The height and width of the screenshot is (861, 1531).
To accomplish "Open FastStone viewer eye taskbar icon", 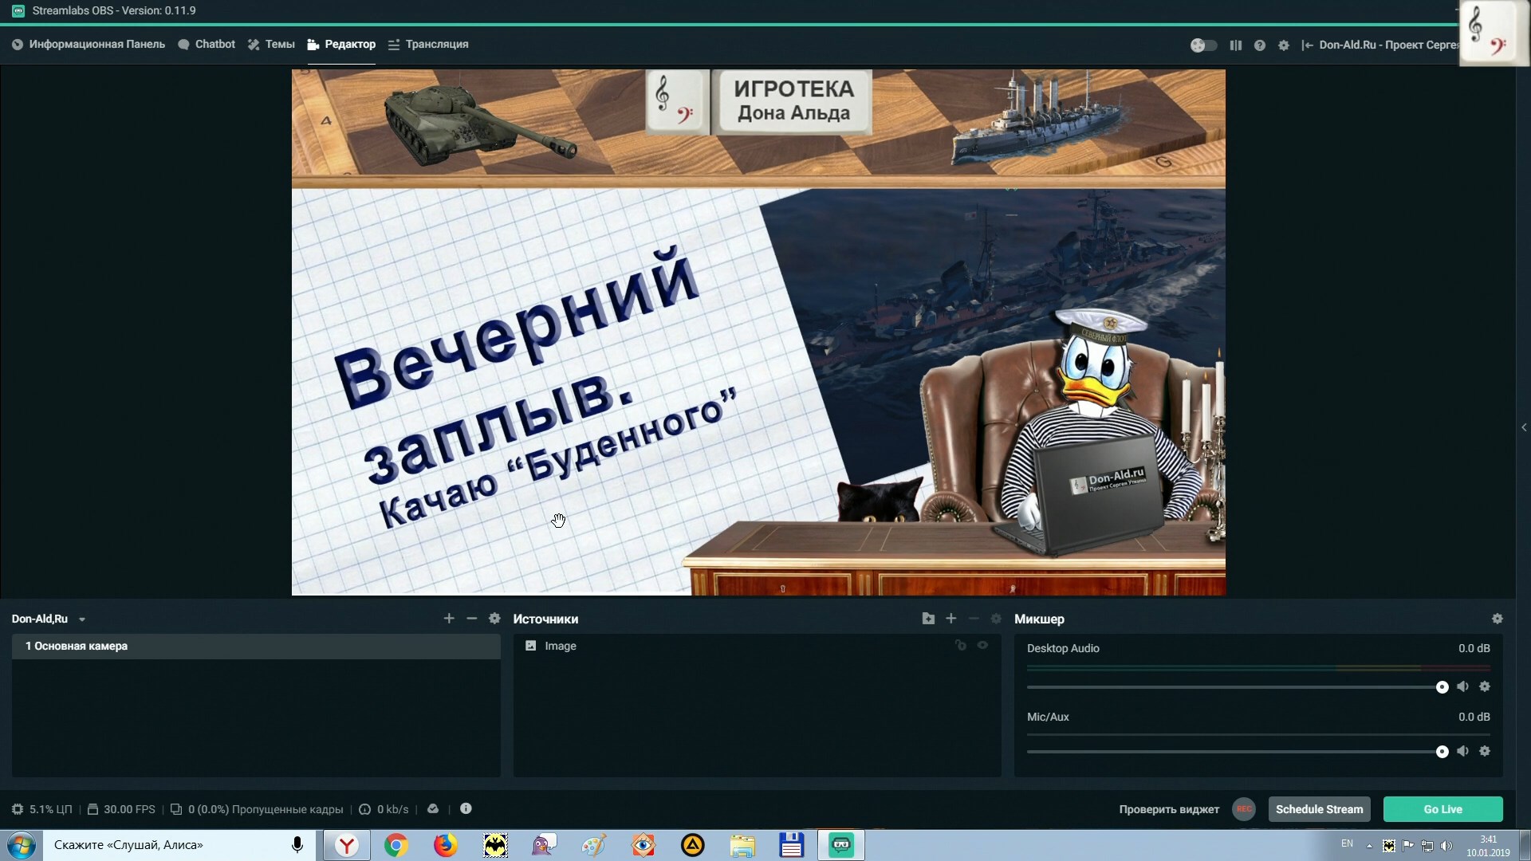I will [643, 845].
